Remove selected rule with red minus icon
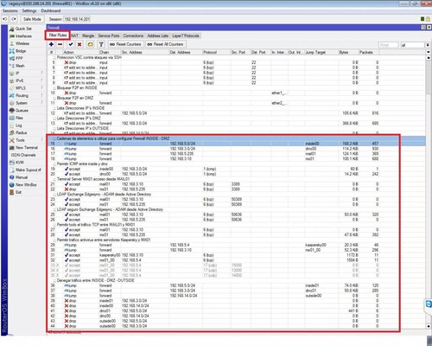Screen dimensions: 432x346 click(60, 44)
